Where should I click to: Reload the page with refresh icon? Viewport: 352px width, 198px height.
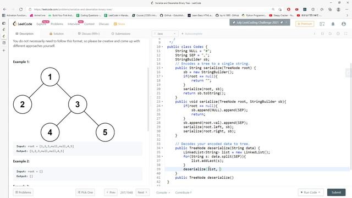[x=21, y=9]
